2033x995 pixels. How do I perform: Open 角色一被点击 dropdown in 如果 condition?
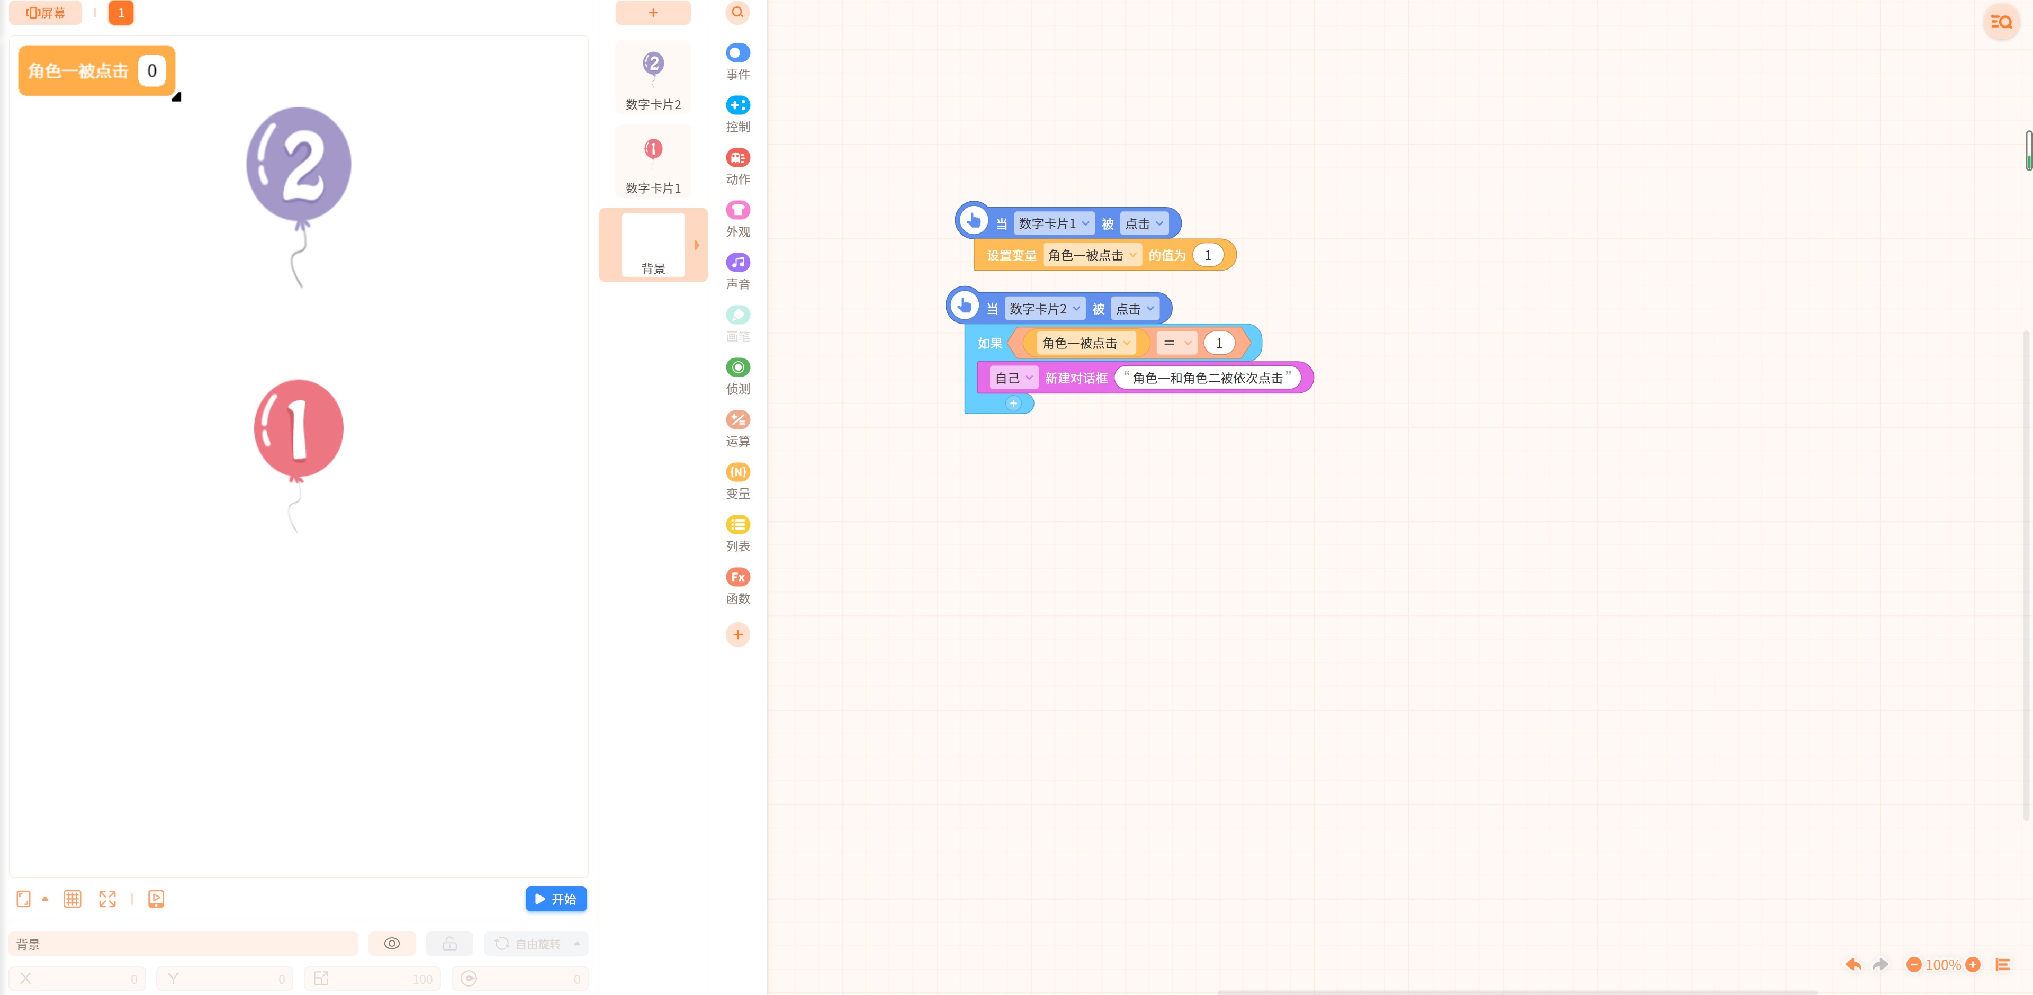coord(1086,343)
